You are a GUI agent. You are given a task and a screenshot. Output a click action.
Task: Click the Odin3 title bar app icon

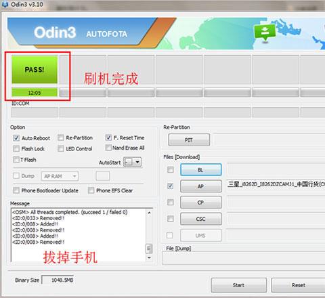pos(5,4)
